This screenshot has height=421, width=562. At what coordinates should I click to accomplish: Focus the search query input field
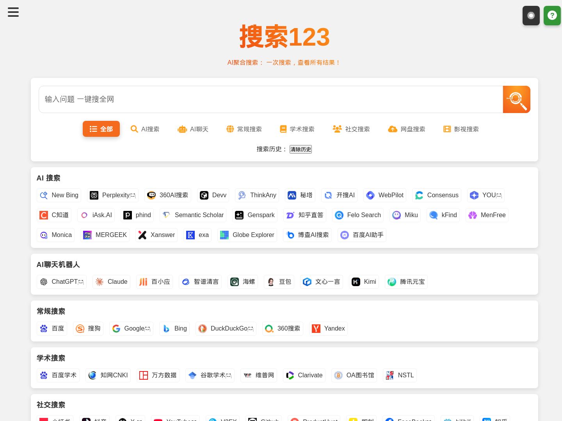point(271,99)
